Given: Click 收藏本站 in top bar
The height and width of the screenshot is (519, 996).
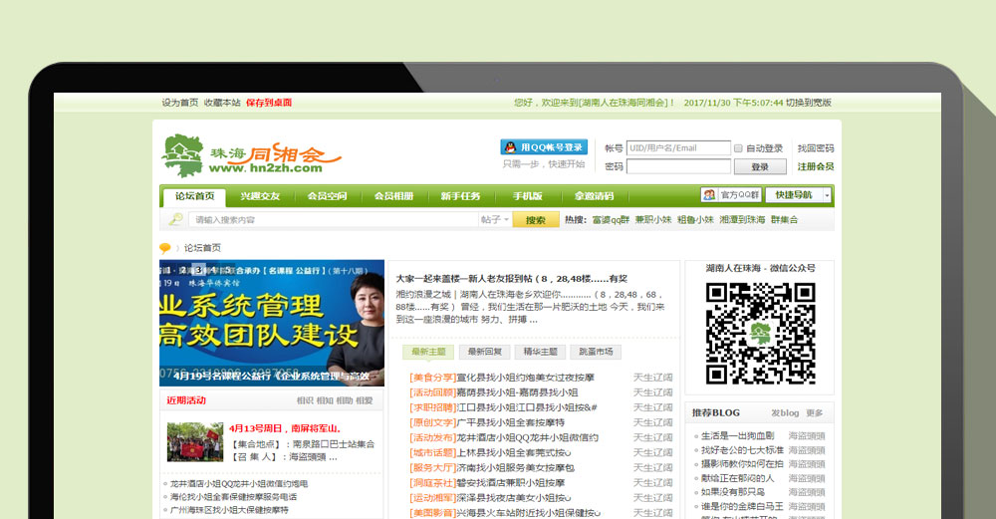Looking at the screenshot, I should point(222,103).
